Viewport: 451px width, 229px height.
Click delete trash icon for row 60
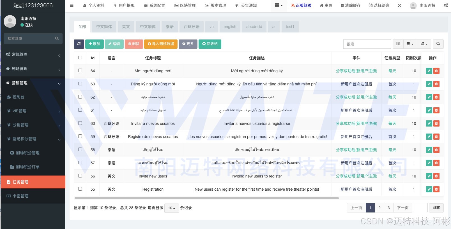tap(436, 123)
